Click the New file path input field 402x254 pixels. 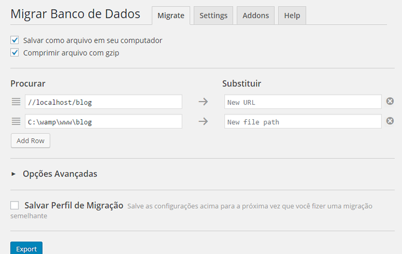[x=303, y=122]
